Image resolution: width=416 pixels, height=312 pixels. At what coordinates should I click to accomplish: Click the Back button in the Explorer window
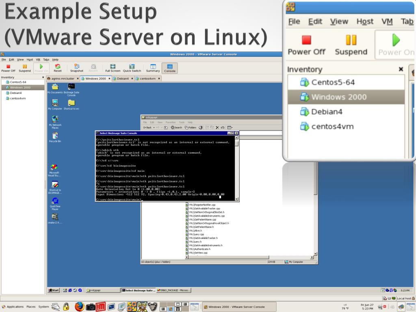pos(147,128)
